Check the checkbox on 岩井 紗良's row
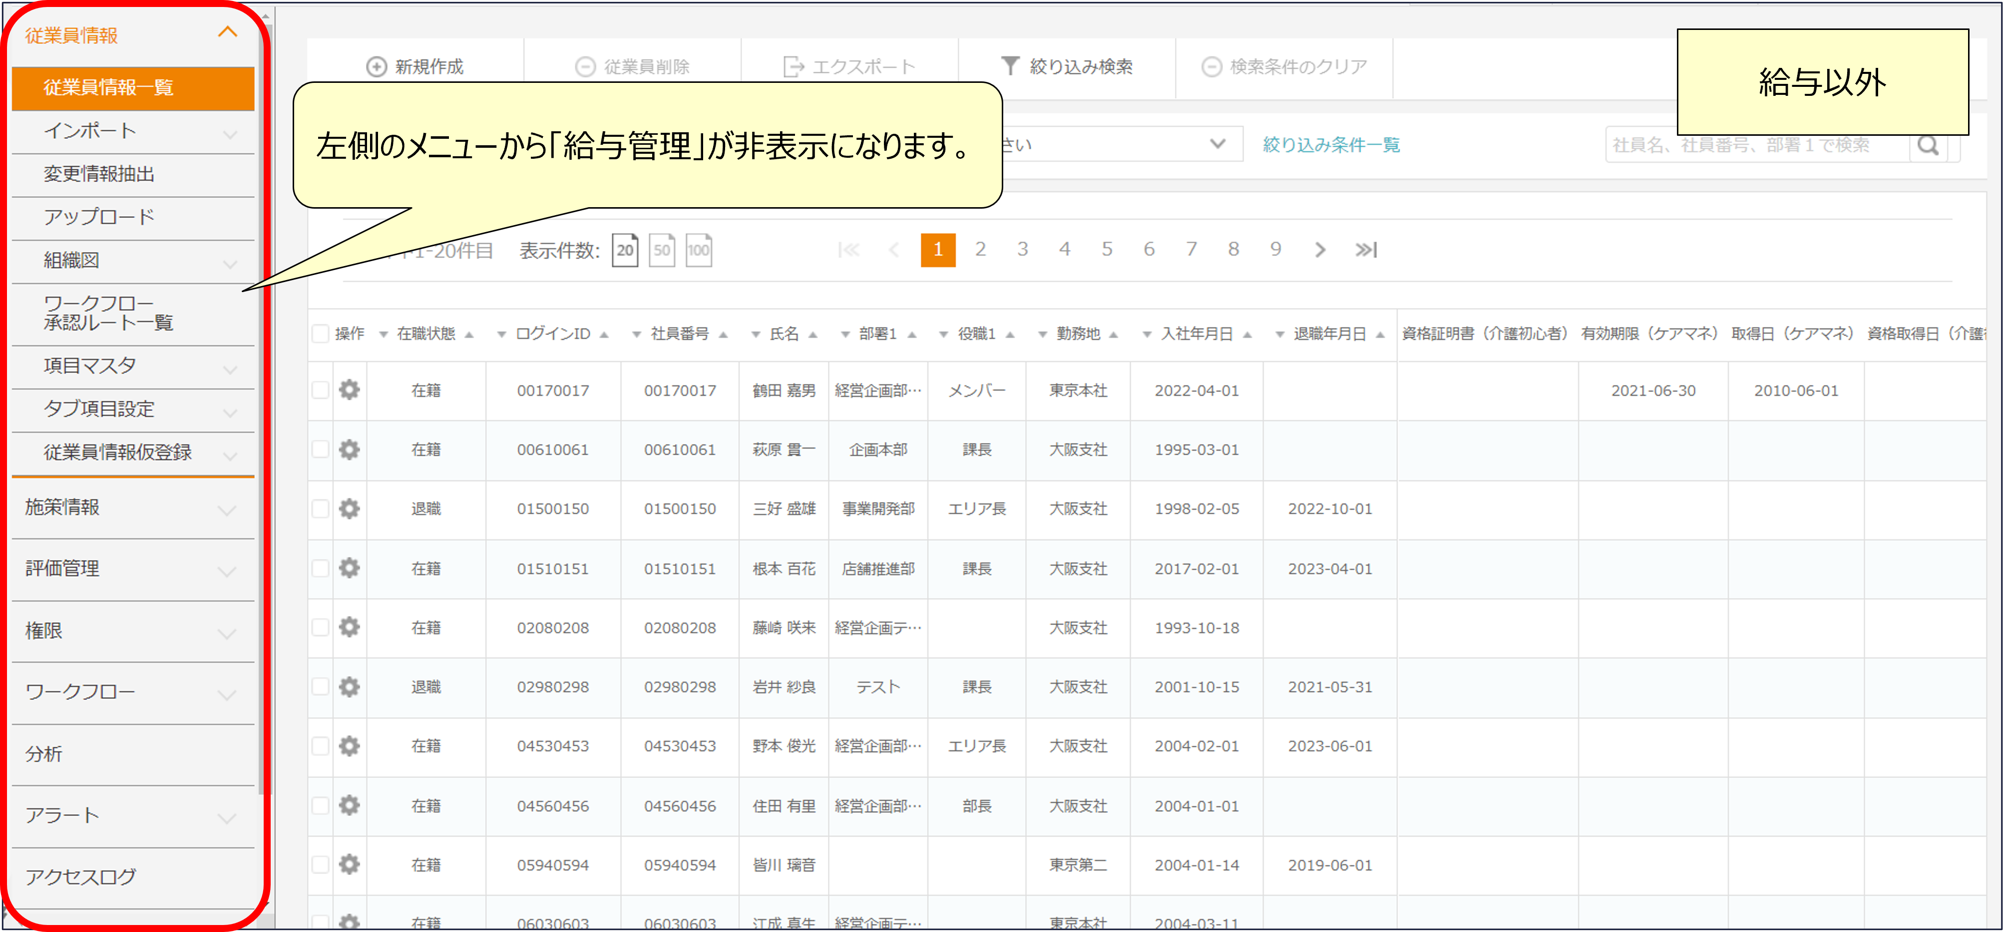 [x=320, y=687]
